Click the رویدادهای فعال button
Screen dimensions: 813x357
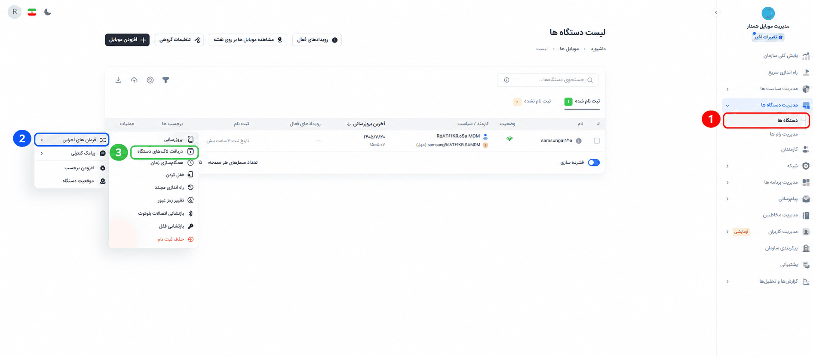tap(317, 40)
